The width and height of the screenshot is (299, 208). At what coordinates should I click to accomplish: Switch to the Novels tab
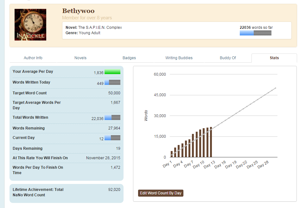point(80,58)
